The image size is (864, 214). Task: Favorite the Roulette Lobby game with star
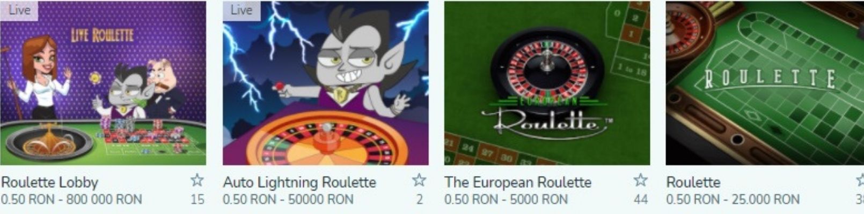(x=197, y=180)
